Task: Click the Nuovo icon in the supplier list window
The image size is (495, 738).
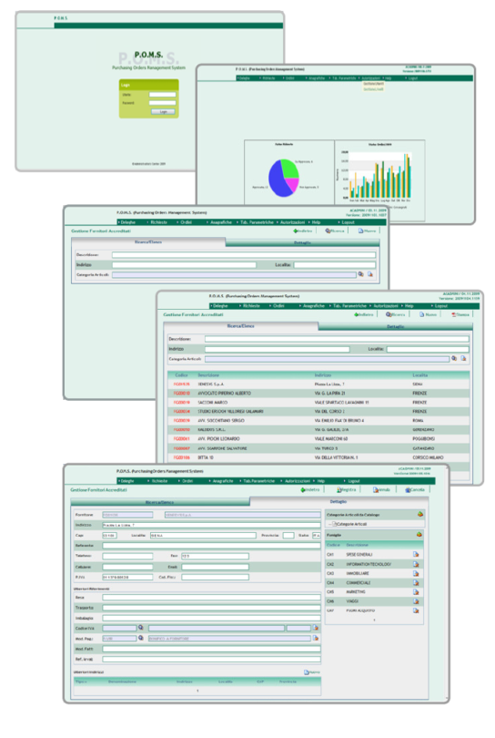Action: [429, 314]
